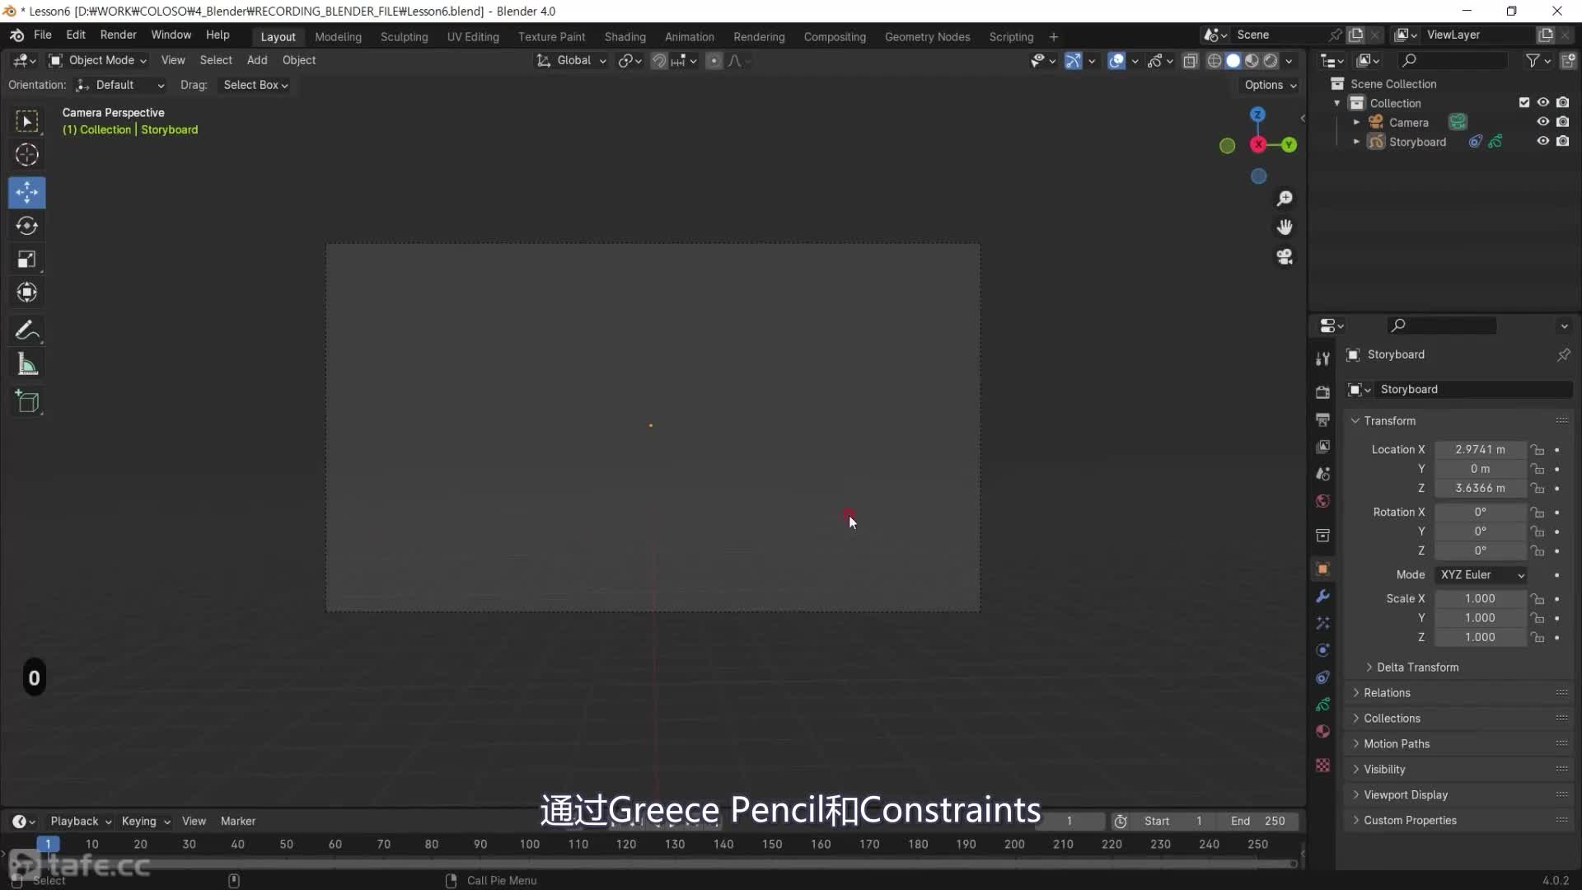Select the Measure tool
1582x890 pixels.
[x=26, y=364]
